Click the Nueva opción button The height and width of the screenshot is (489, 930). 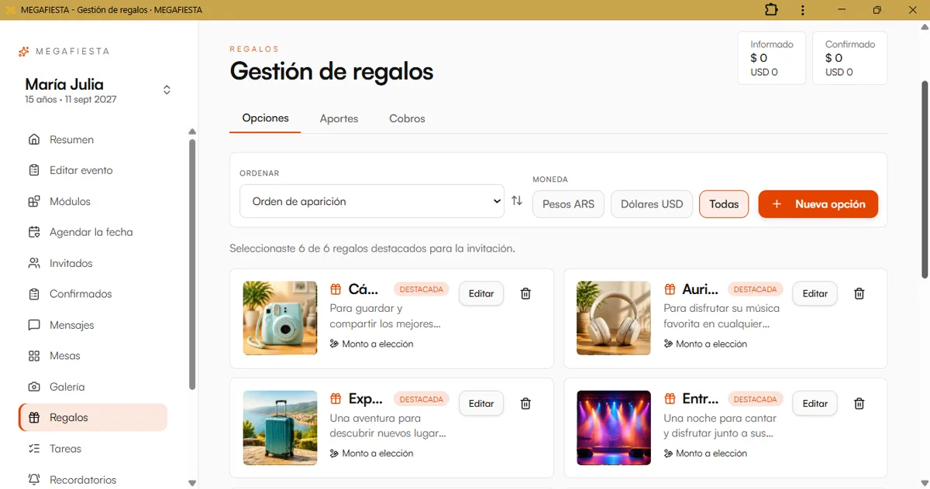(818, 204)
